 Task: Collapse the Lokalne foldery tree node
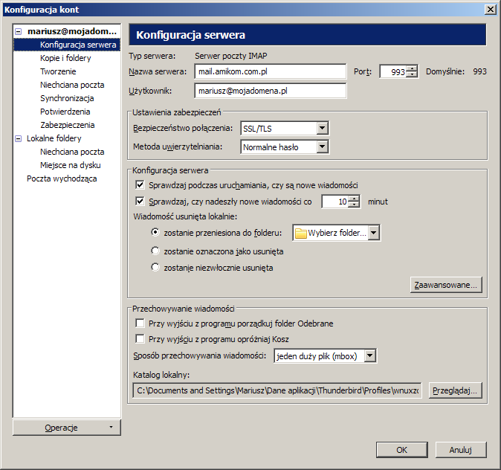tap(19, 138)
